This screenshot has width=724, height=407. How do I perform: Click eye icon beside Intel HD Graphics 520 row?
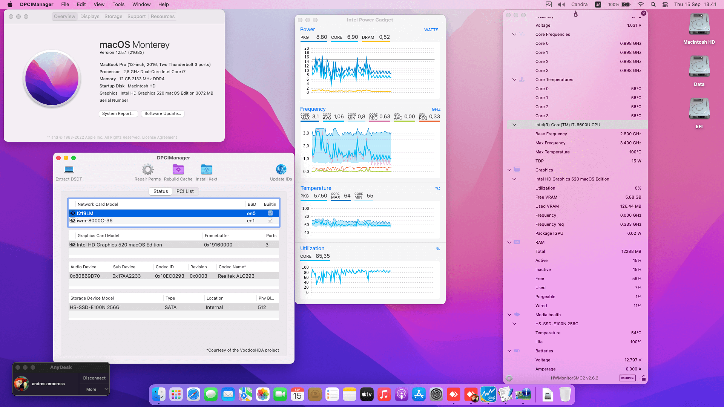click(x=73, y=245)
